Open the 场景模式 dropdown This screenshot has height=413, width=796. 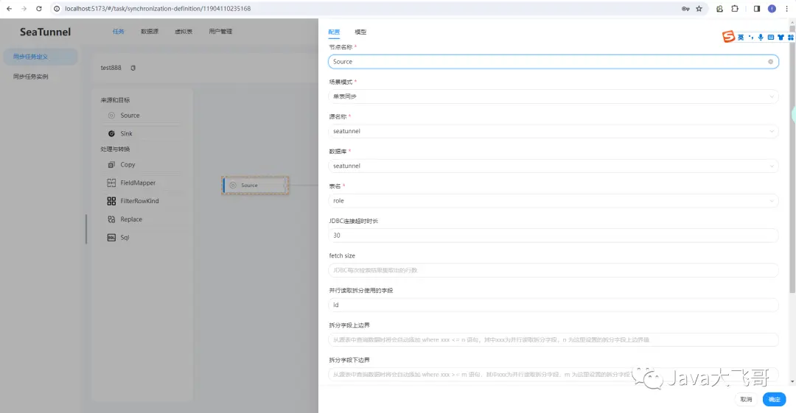[554, 96]
